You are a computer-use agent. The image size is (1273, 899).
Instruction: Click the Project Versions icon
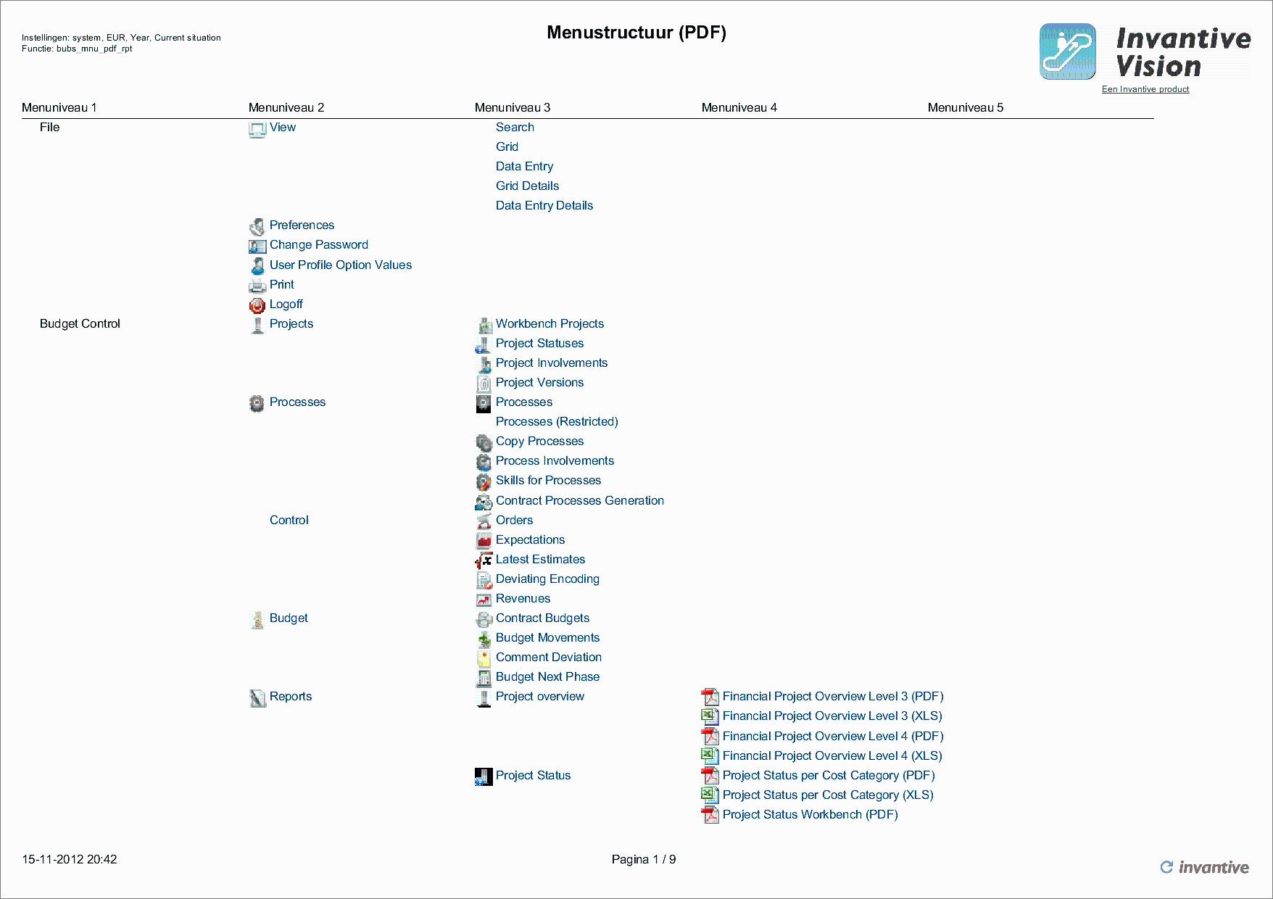pyautogui.click(x=484, y=384)
